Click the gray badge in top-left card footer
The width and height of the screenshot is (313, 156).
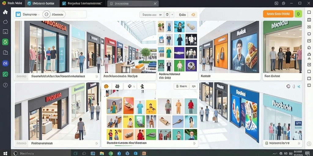click(21, 76)
